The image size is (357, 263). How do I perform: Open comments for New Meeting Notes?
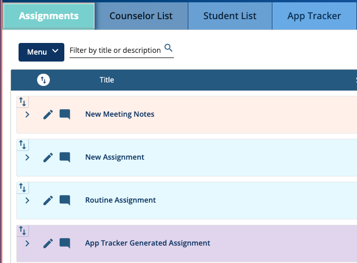coord(65,114)
